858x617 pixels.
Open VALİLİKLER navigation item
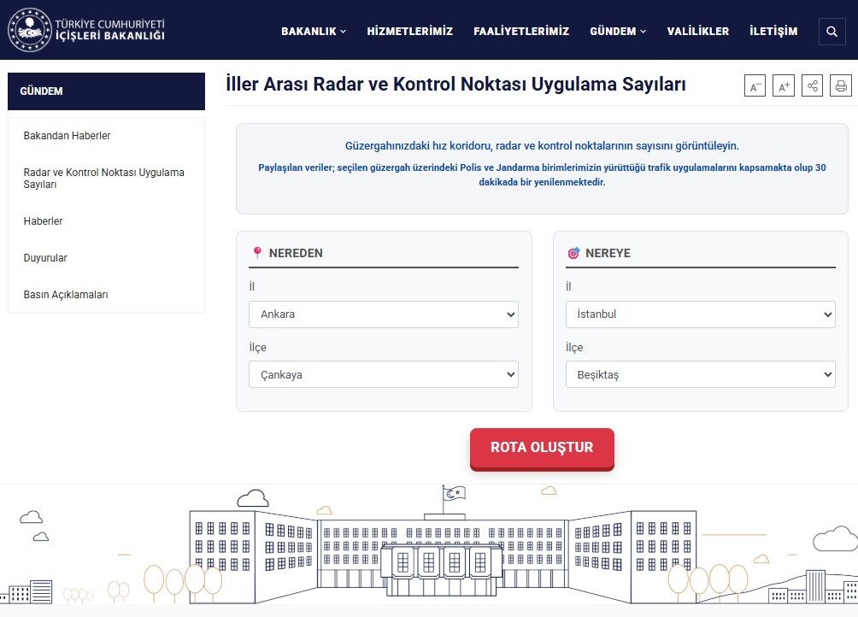pyautogui.click(x=697, y=32)
